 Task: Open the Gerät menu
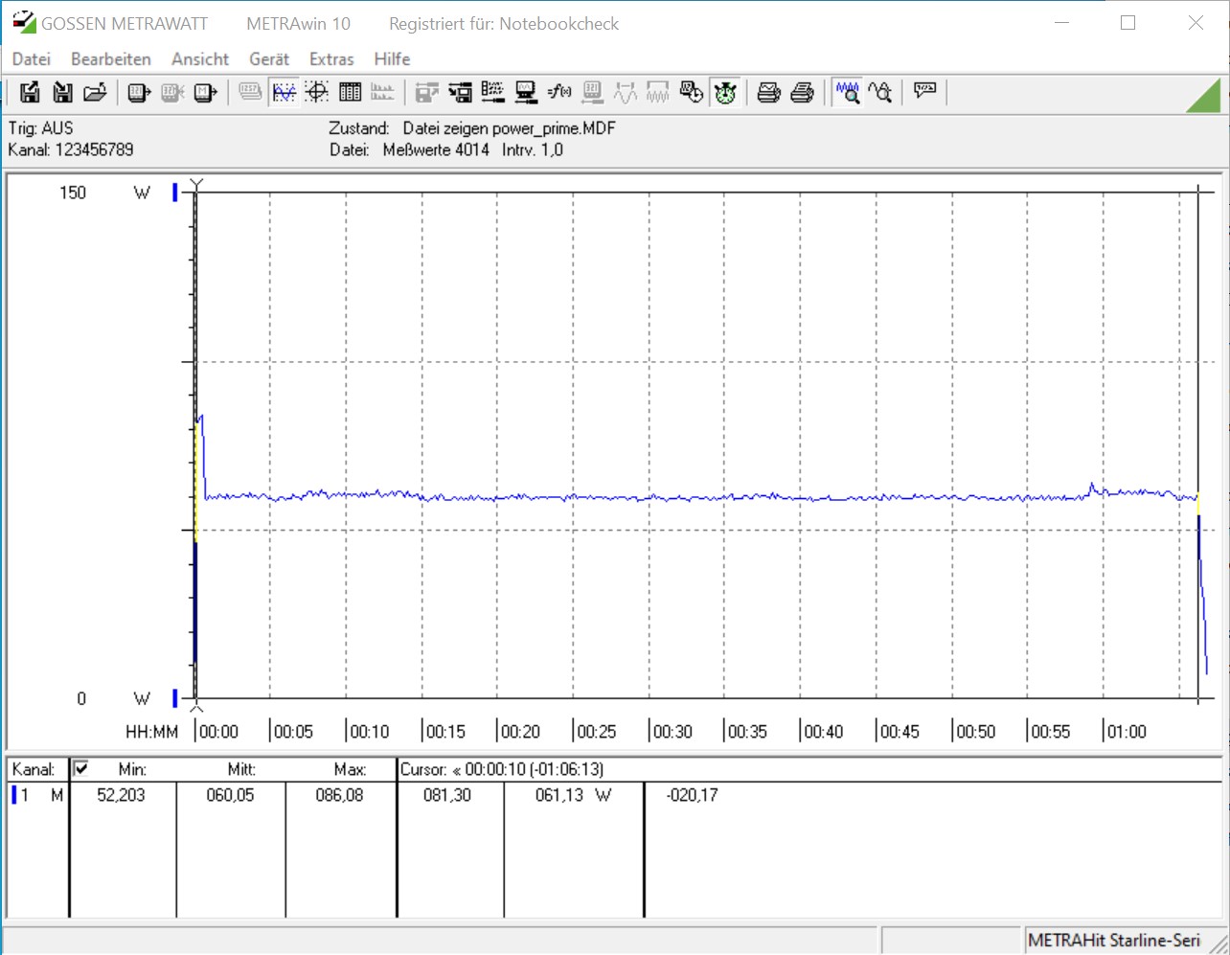(x=269, y=59)
